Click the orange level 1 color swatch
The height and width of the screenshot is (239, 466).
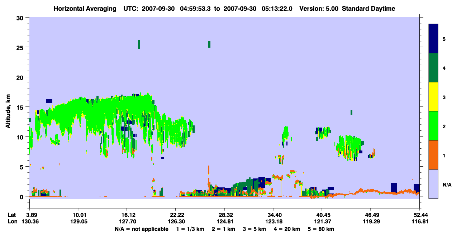(433, 155)
